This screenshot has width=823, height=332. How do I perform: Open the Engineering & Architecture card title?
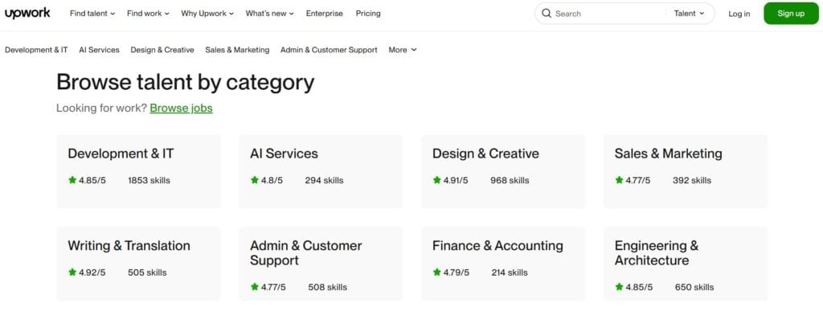pyautogui.click(x=657, y=253)
